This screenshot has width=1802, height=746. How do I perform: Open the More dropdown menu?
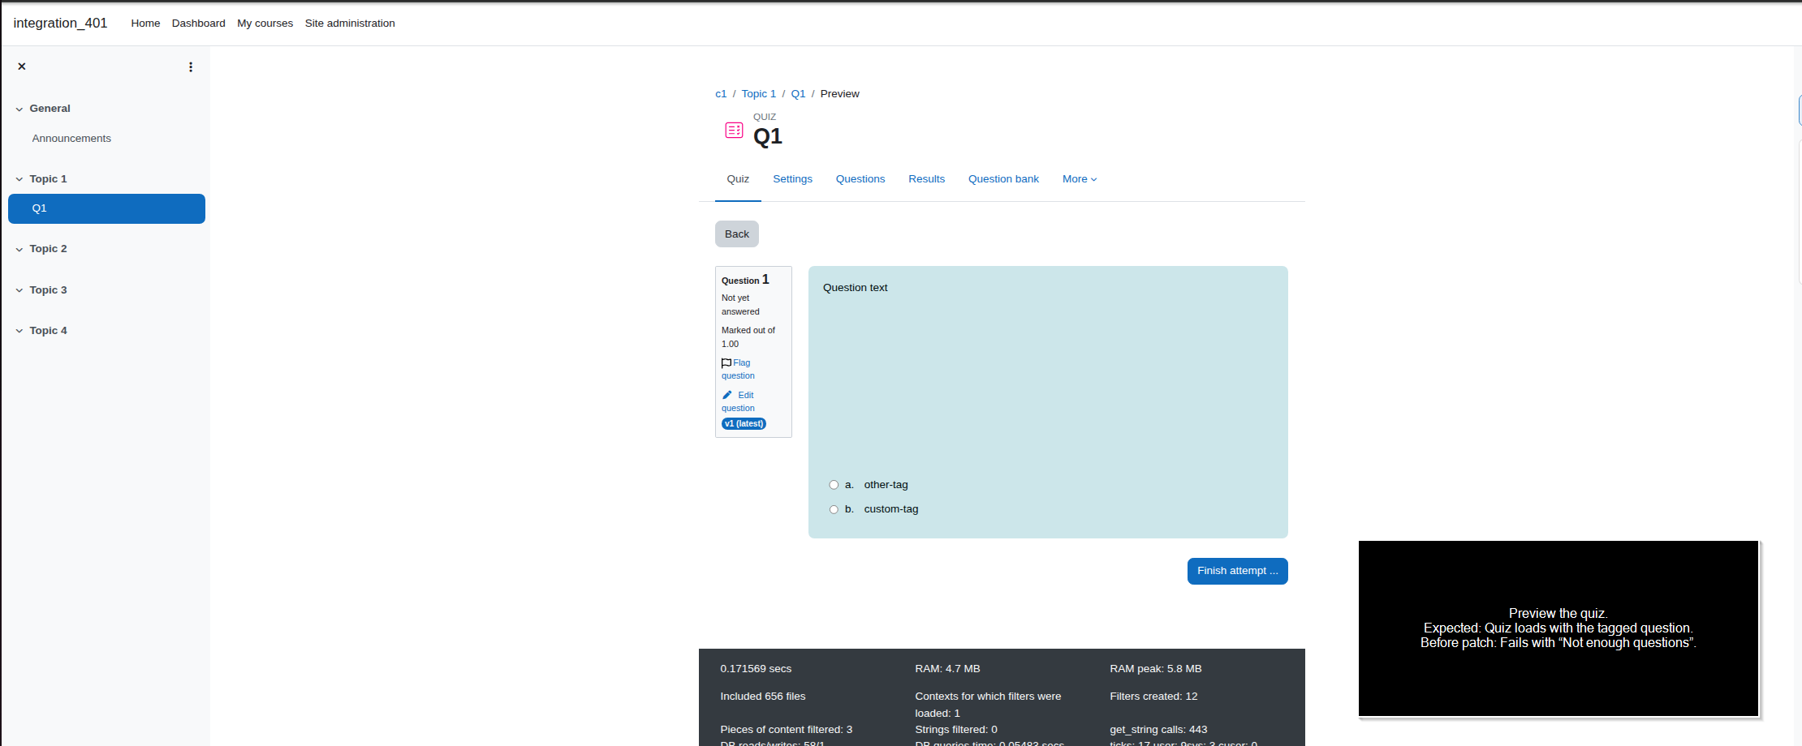(x=1080, y=179)
